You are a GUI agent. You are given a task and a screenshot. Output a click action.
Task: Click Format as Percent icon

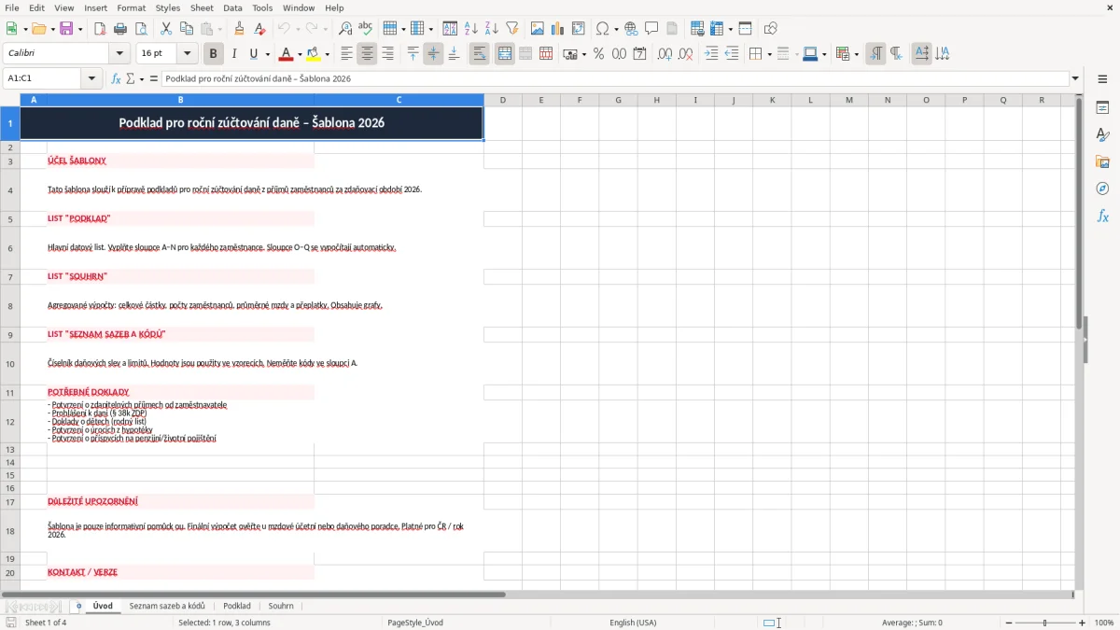[x=598, y=54]
